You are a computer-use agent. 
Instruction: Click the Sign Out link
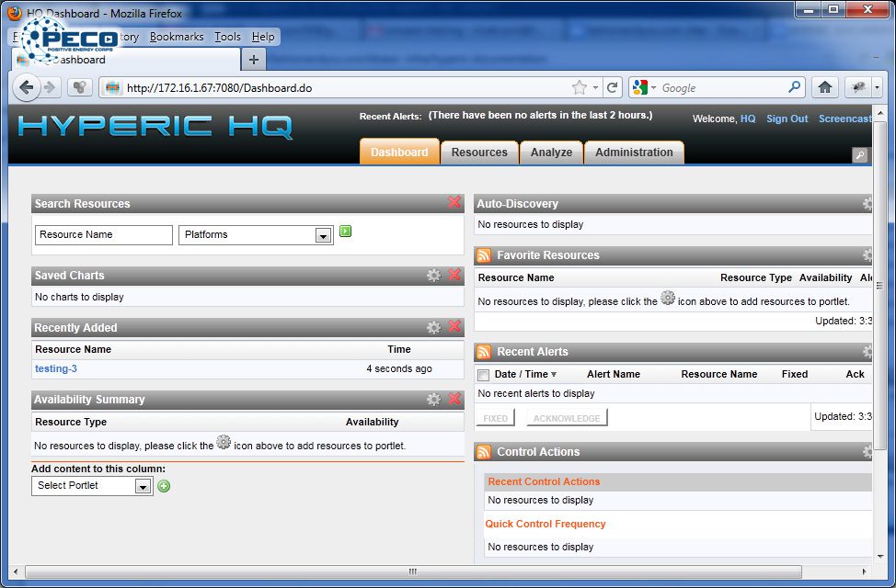tap(787, 119)
